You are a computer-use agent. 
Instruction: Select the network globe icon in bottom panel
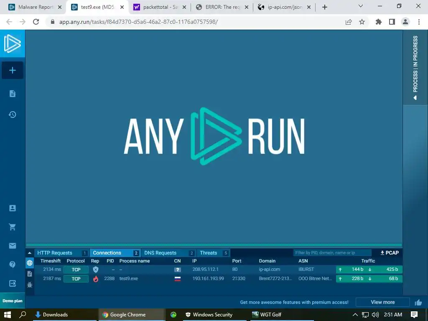click(30, 263)
